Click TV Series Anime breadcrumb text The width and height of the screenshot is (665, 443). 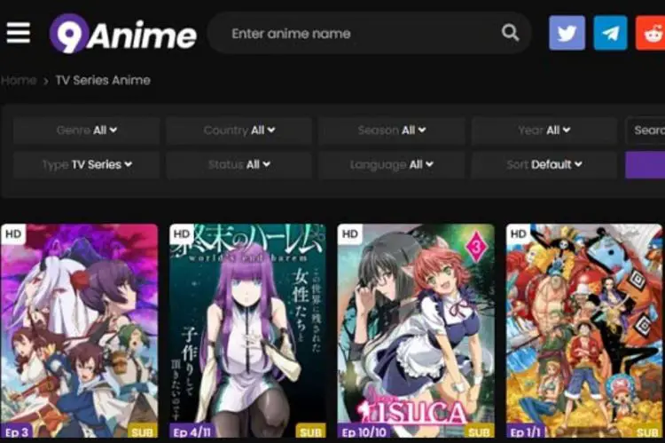pyautogui.click(x=103, y=80)
